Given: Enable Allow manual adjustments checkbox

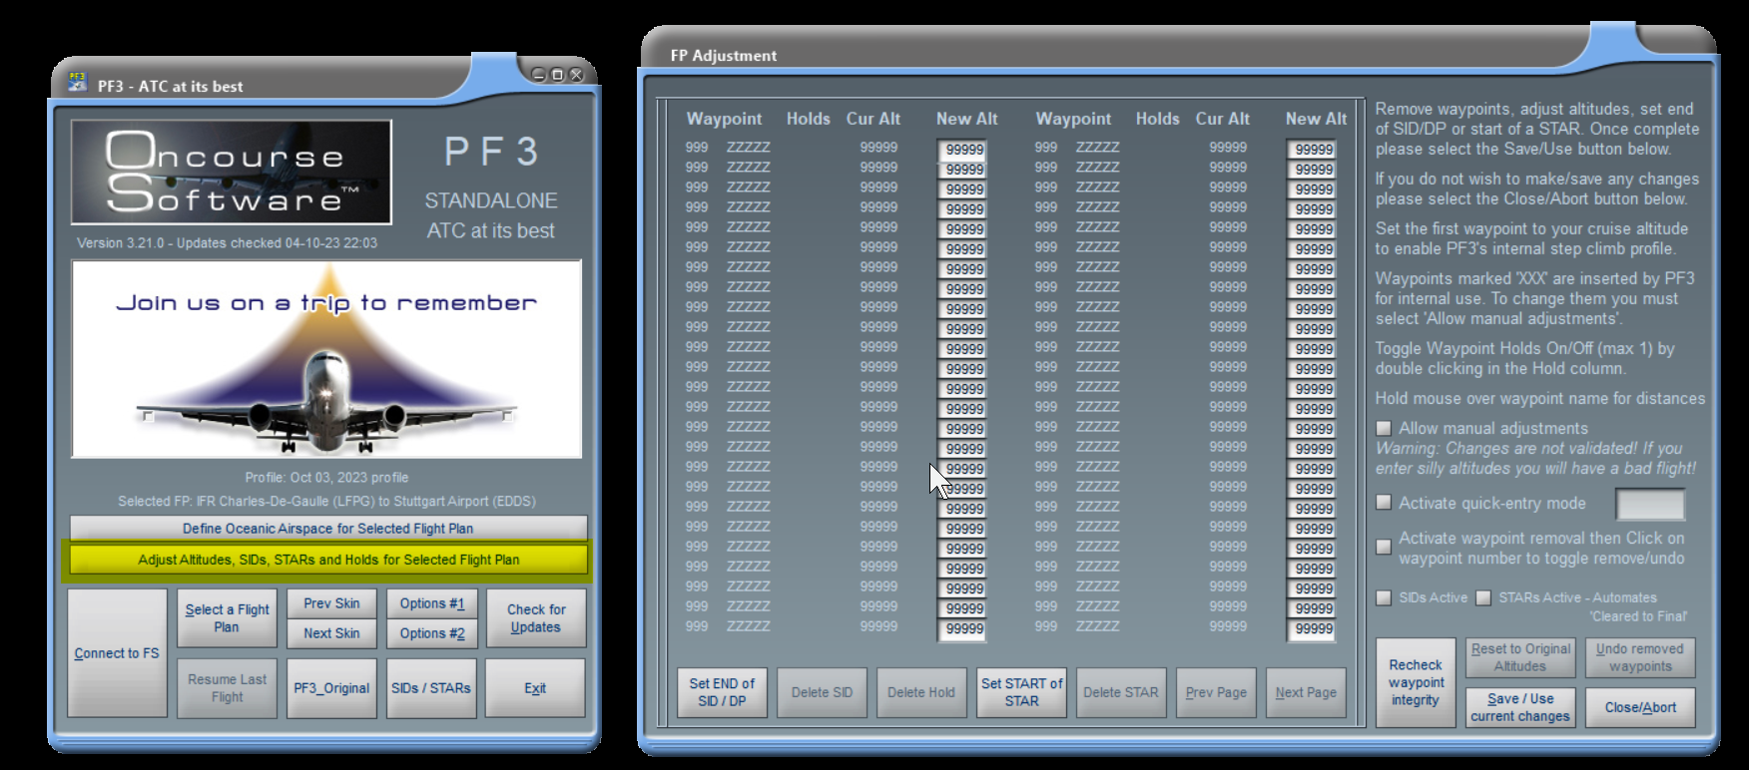Looking at the screenshot, I should point(1384,428).
